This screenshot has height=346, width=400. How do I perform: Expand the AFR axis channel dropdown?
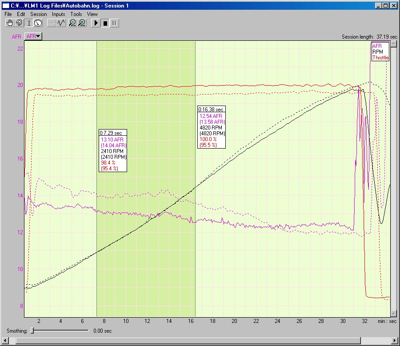coord(33,36)
